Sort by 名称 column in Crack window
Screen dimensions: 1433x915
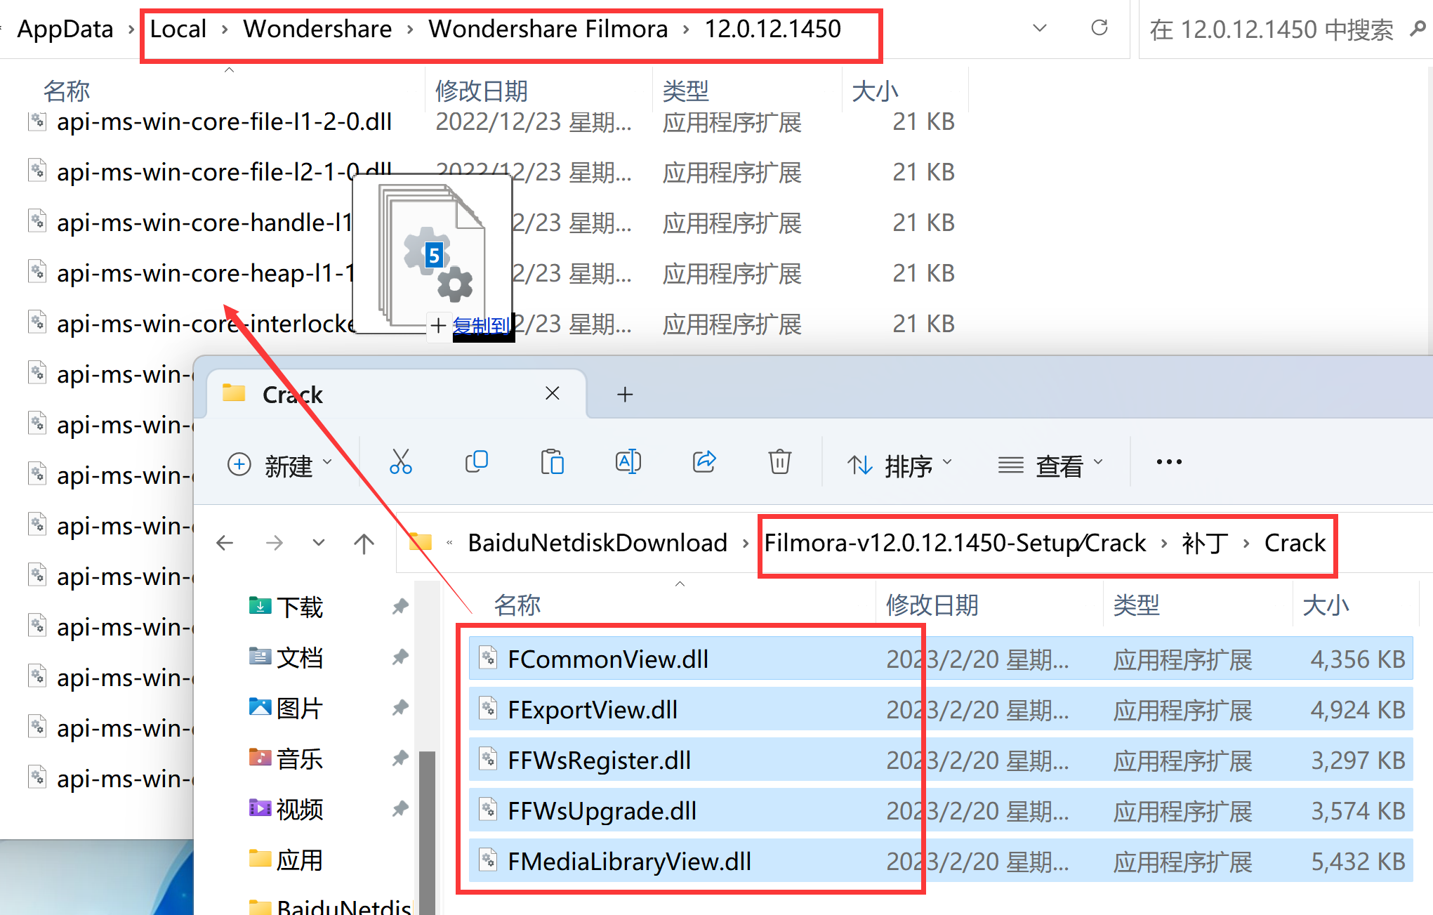[x=517, y=605]
